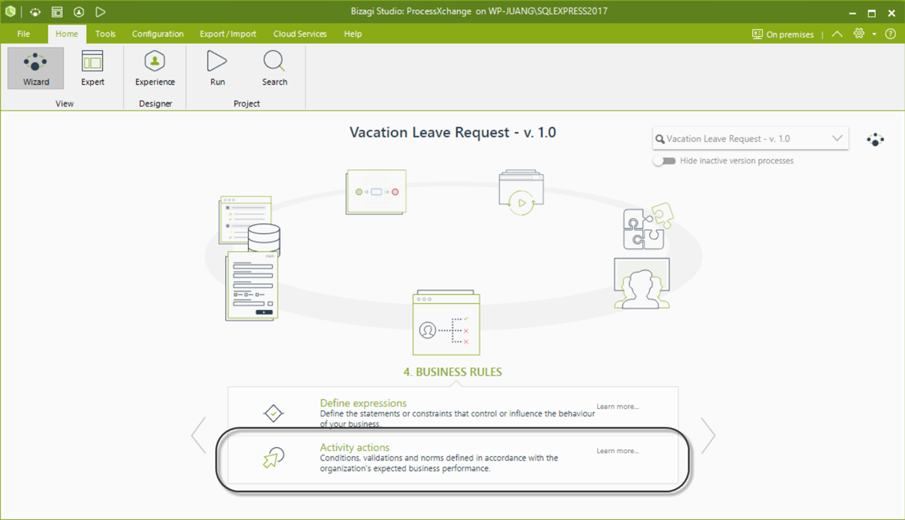Toggle Hide inactive version processes
The image size is (905, 520).
pyautogui.click(x=664, y=161)
